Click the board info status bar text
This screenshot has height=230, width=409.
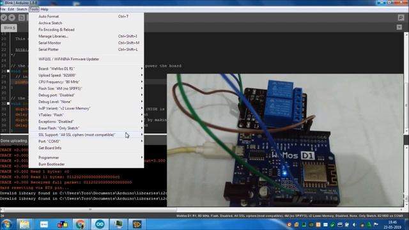click(x=289, y=216)
